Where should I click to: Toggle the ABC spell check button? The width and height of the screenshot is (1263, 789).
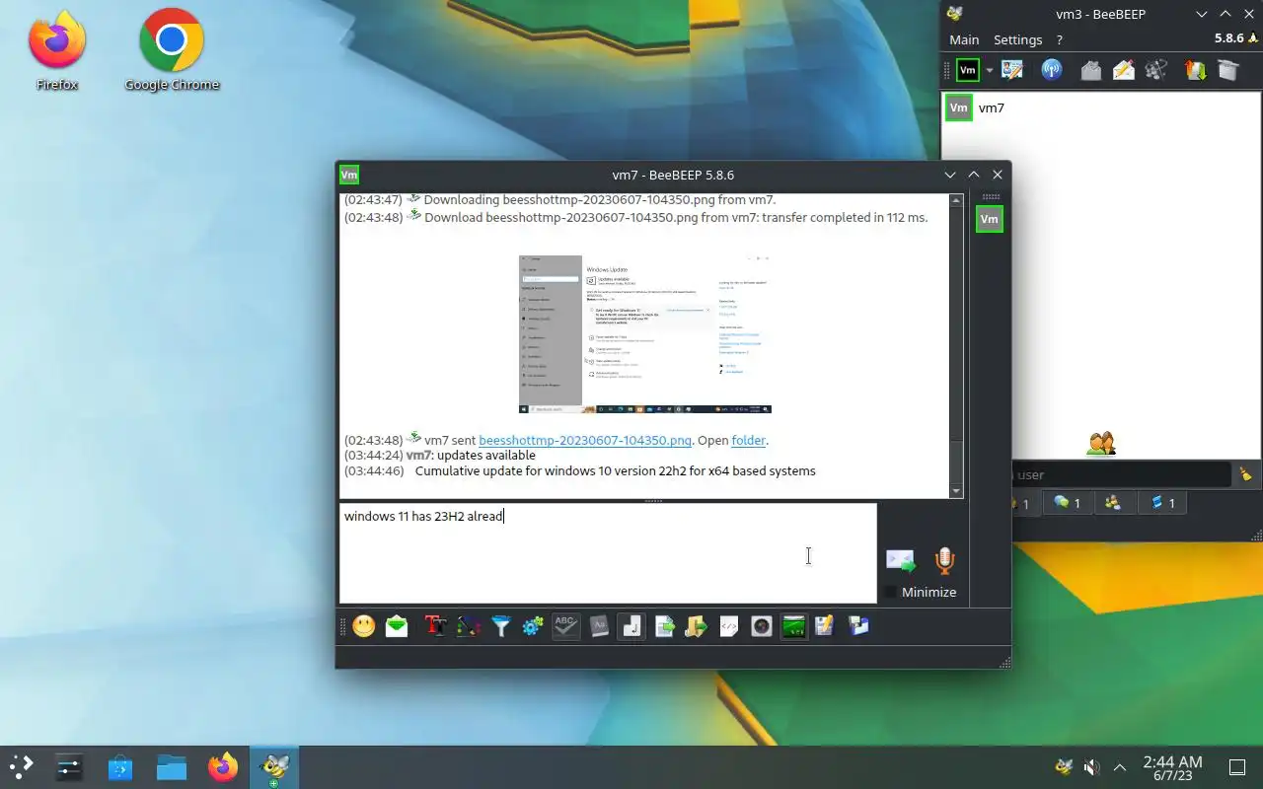tap(565, 626)
